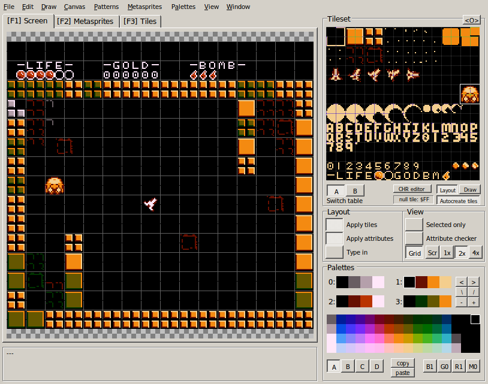
Task: Set view scale to 2x
Action: point(462,253)
